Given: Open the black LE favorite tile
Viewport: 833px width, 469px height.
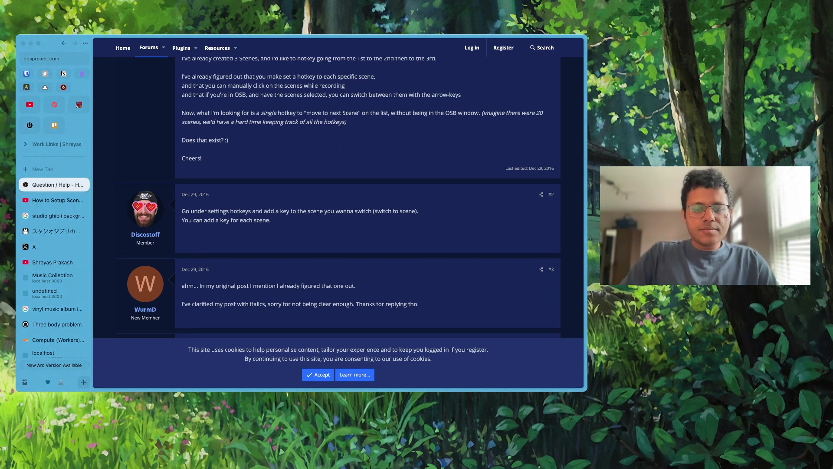Looking at the screenshot, I should [x=30, y=126].
